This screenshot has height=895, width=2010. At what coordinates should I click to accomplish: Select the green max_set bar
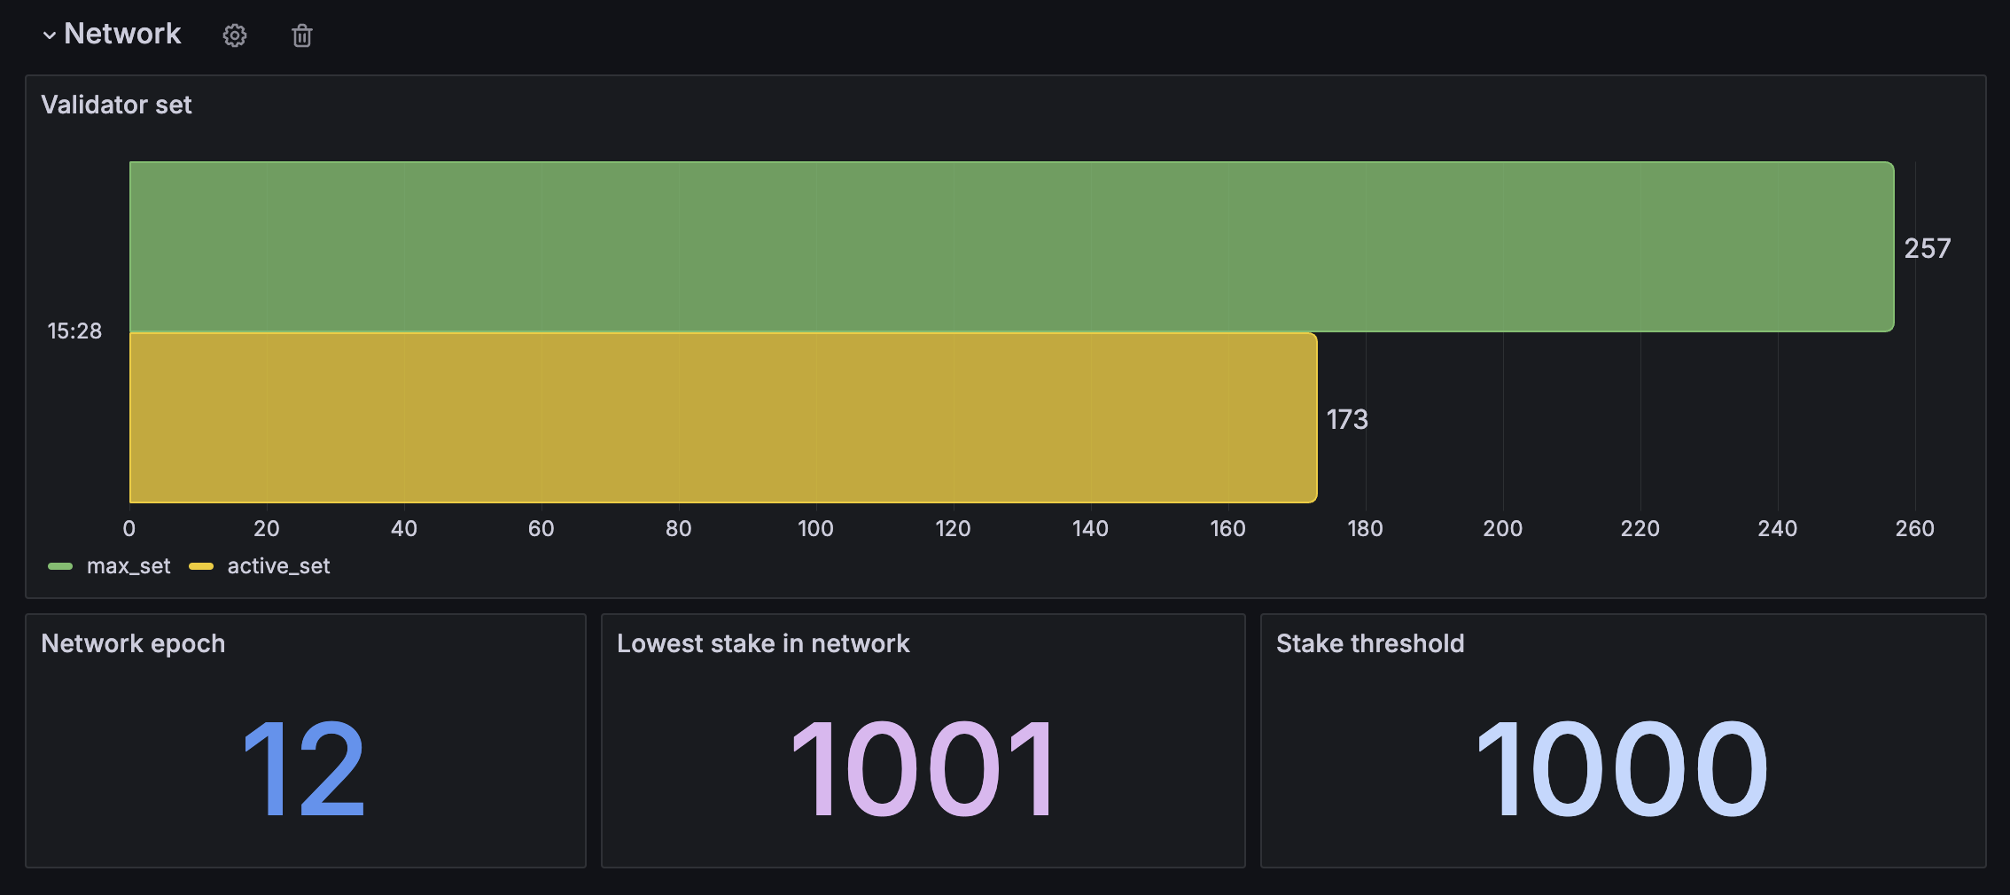[x=1011, y=246]
